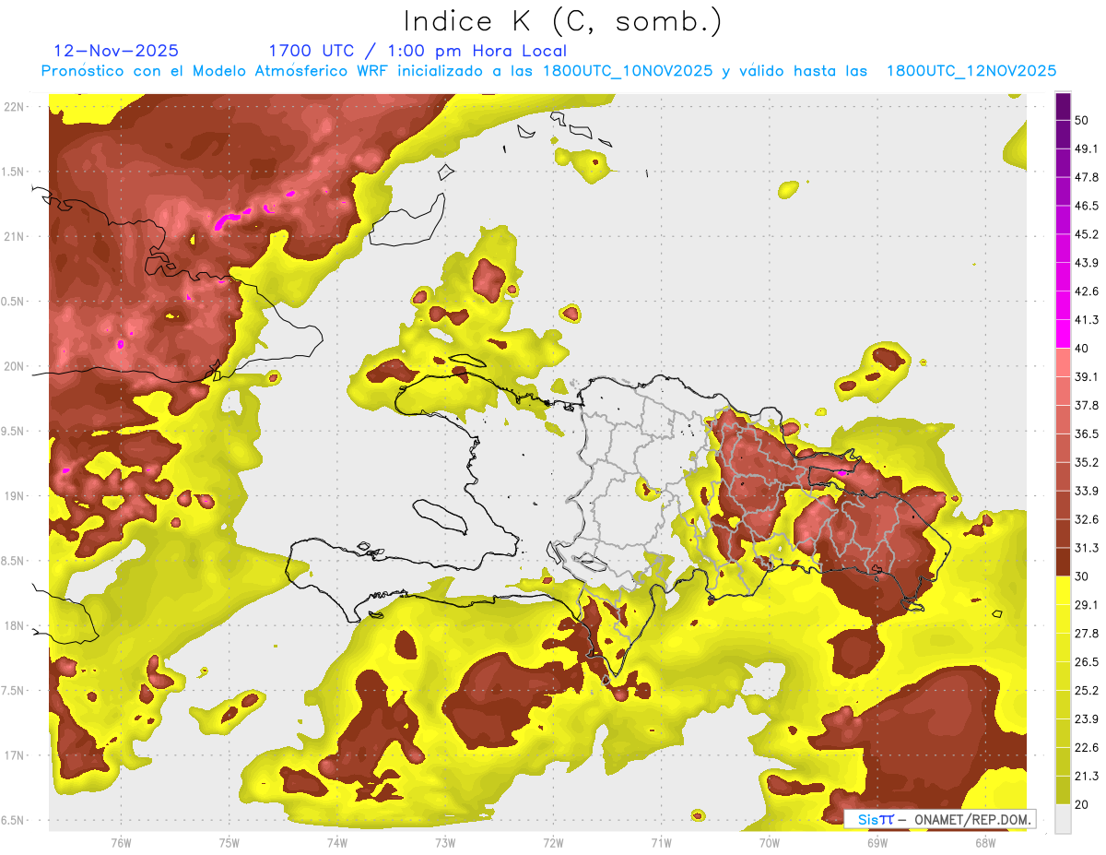
Task: Click the "40" colorbar value
Action: pos(1082,349)
